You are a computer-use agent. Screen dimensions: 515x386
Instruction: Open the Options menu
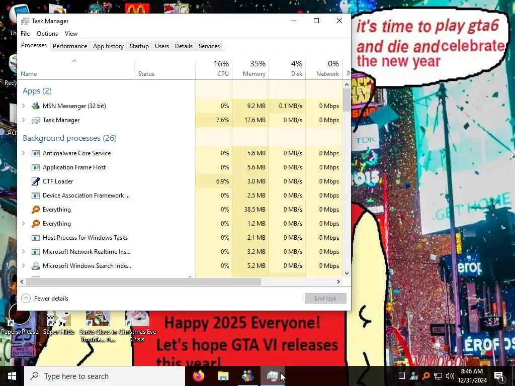pyautogui.click(x=47, y=34)
